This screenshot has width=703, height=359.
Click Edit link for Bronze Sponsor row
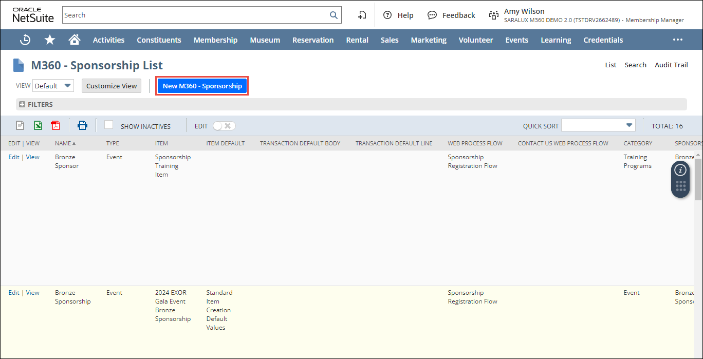click(14, 157)
